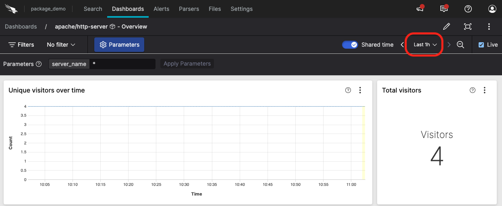Open Total visitors widget options menu
The image size is (502, 206).
point(485,90)
